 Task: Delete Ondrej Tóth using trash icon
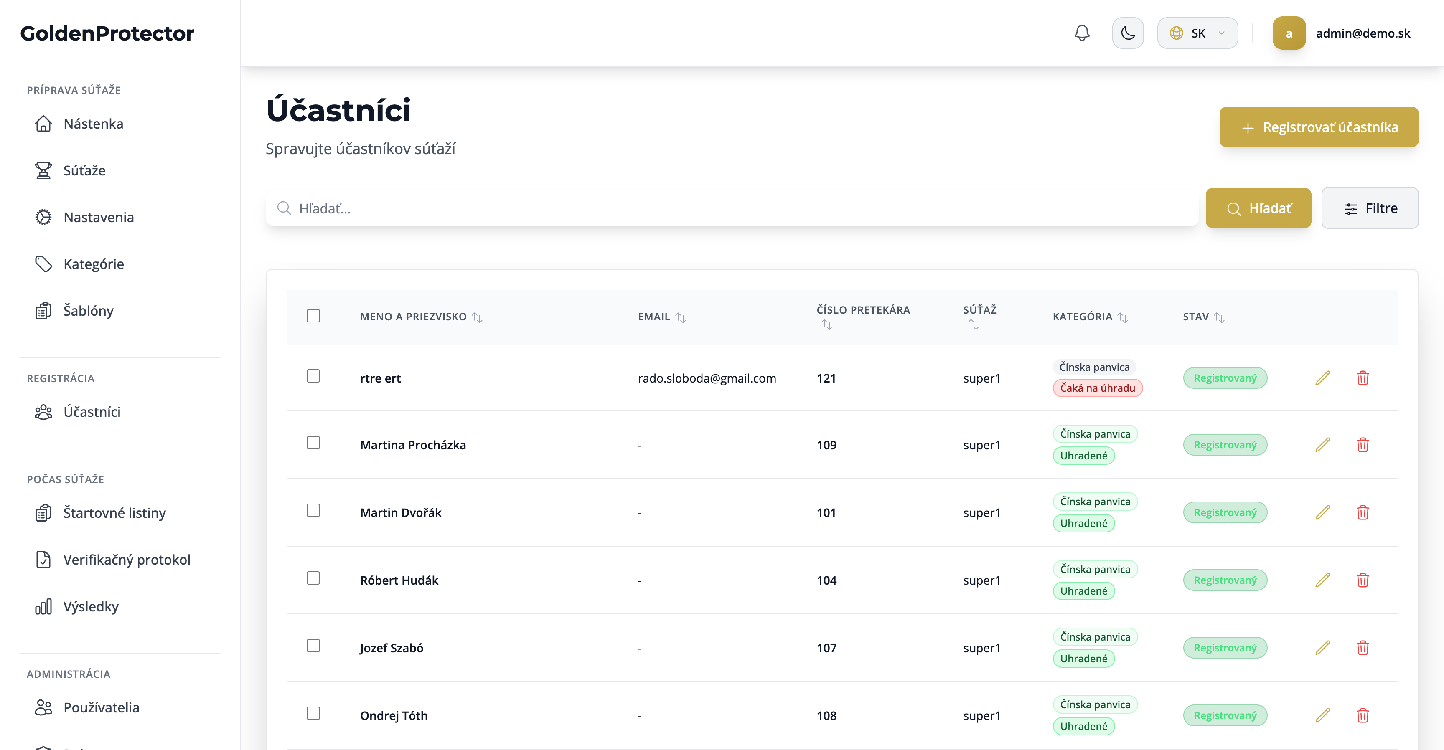(1362, 715)
